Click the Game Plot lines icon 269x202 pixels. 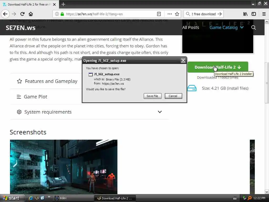pos(19,97)
